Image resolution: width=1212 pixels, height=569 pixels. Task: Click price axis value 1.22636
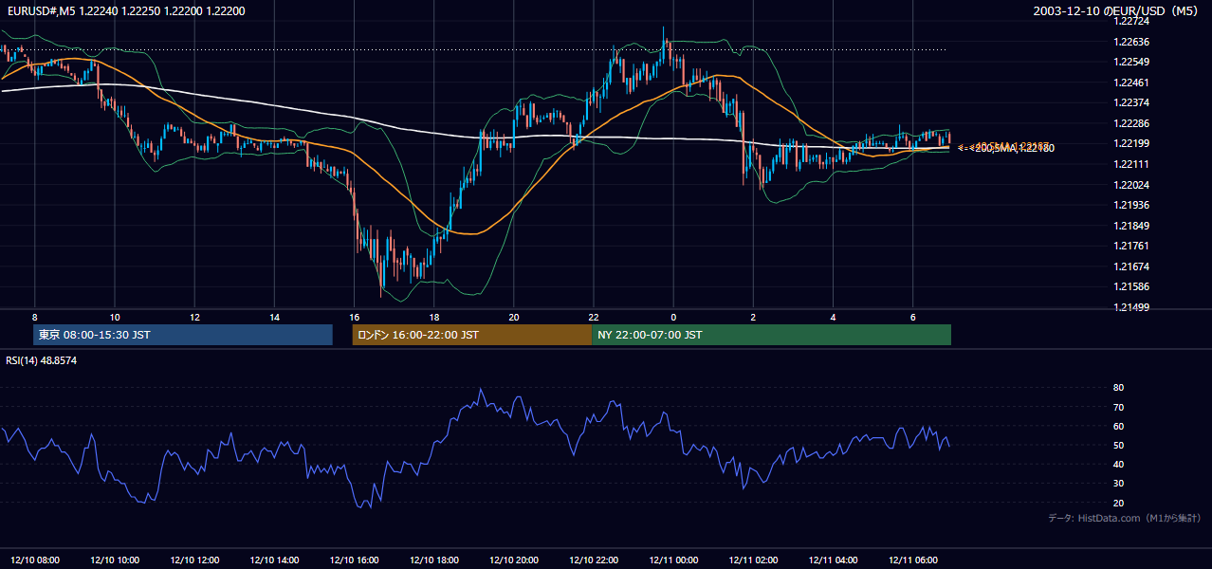point(1133,42)
